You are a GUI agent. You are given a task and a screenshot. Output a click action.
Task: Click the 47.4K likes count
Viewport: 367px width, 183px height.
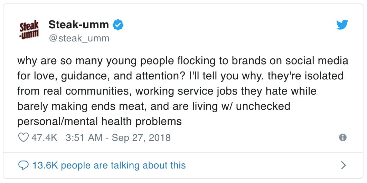(44, 138)
